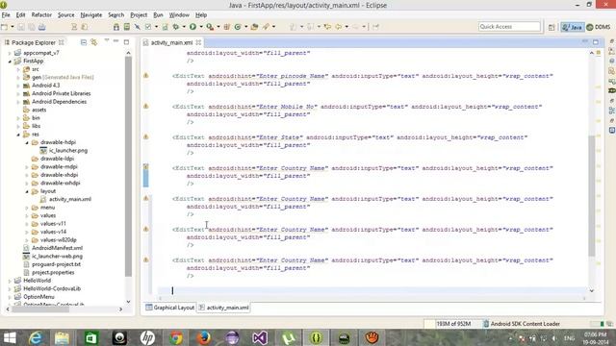
Task: Select ic_launcher-web.png file
Action: (53, 257)
